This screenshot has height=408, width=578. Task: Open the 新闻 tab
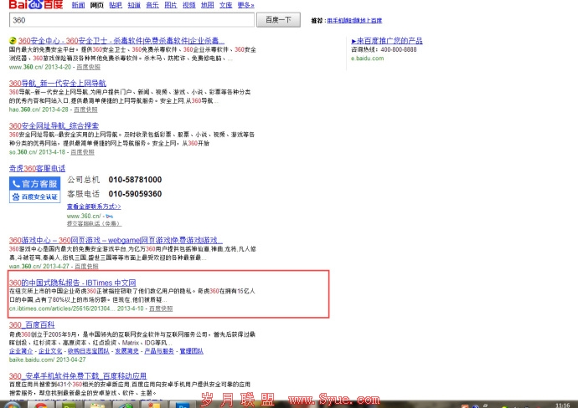click(78, 5)
